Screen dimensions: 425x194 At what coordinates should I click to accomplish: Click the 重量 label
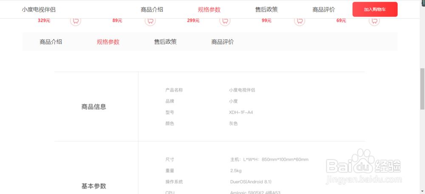point(170,171)
